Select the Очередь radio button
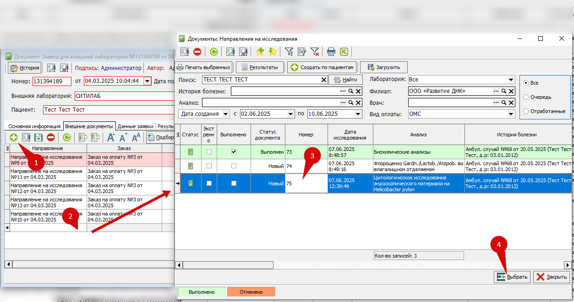 click(x=526, y=97)
